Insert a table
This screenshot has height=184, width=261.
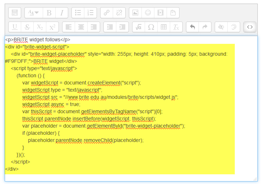pyautogui.click(x=164, y=27)
